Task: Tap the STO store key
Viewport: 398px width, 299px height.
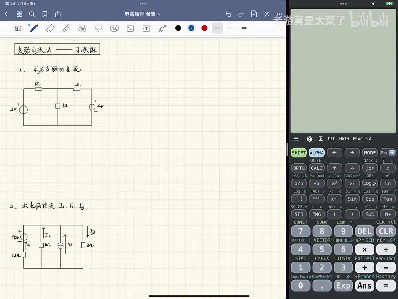Action: (299, 214)
